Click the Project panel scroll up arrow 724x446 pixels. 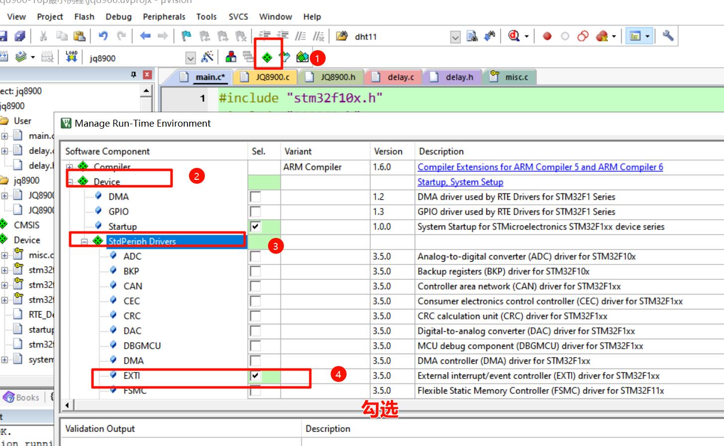pyautogui.click(x=146, y=90)
